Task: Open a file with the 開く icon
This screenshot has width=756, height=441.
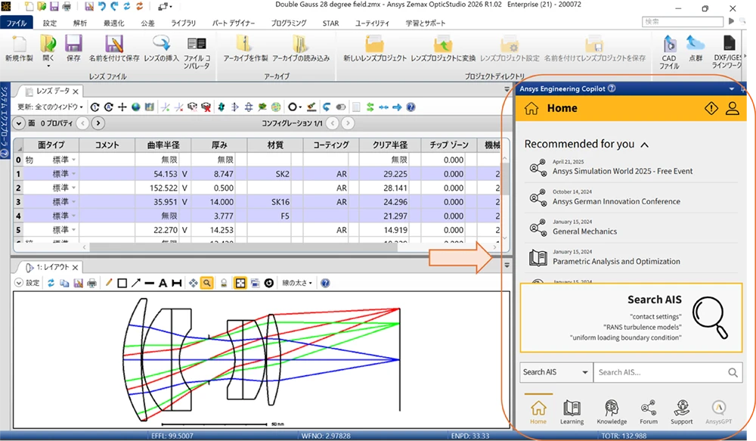Action: pos(48,44)
